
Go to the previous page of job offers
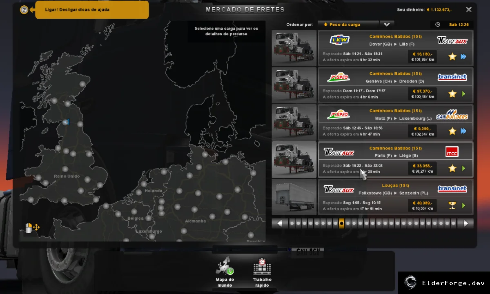280,223
